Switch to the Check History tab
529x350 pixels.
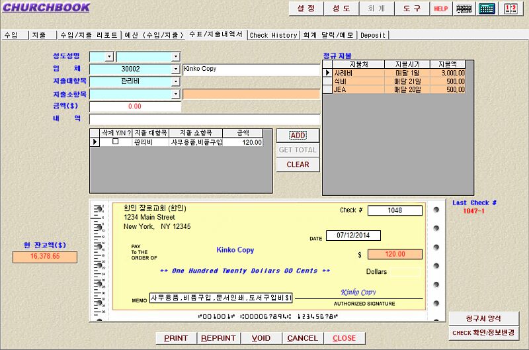pos(274,35)
